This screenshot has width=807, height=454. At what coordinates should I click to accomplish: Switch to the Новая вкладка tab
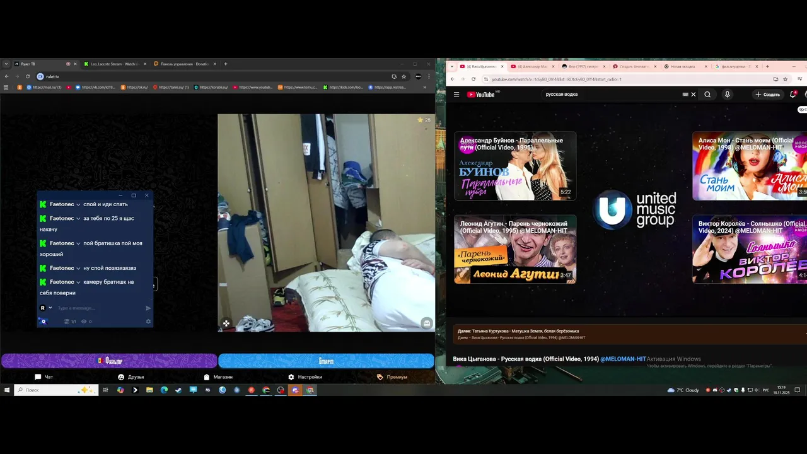pos(685,66)
